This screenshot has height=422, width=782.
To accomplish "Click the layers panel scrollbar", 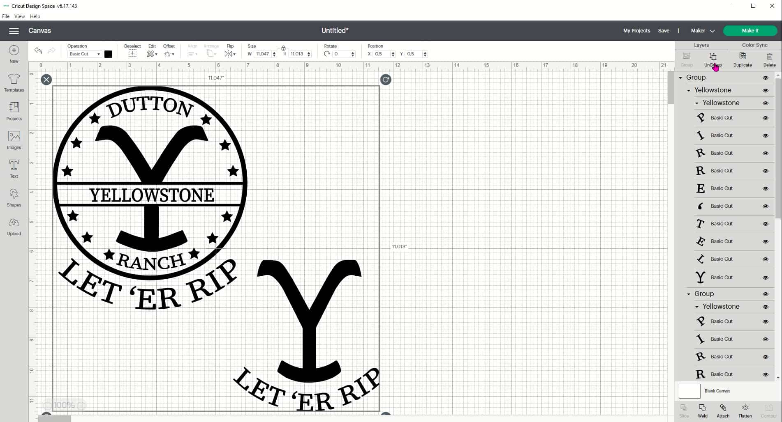I will 777,148.
